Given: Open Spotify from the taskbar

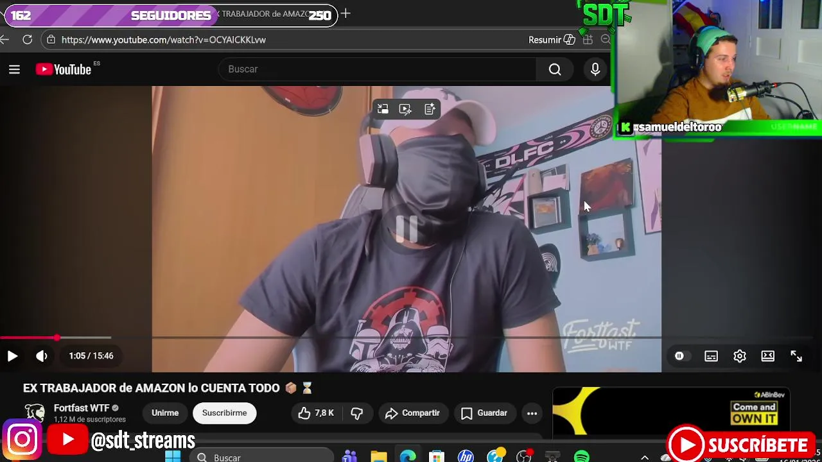Looking at the screenshot, I should [x=582, y=457].
